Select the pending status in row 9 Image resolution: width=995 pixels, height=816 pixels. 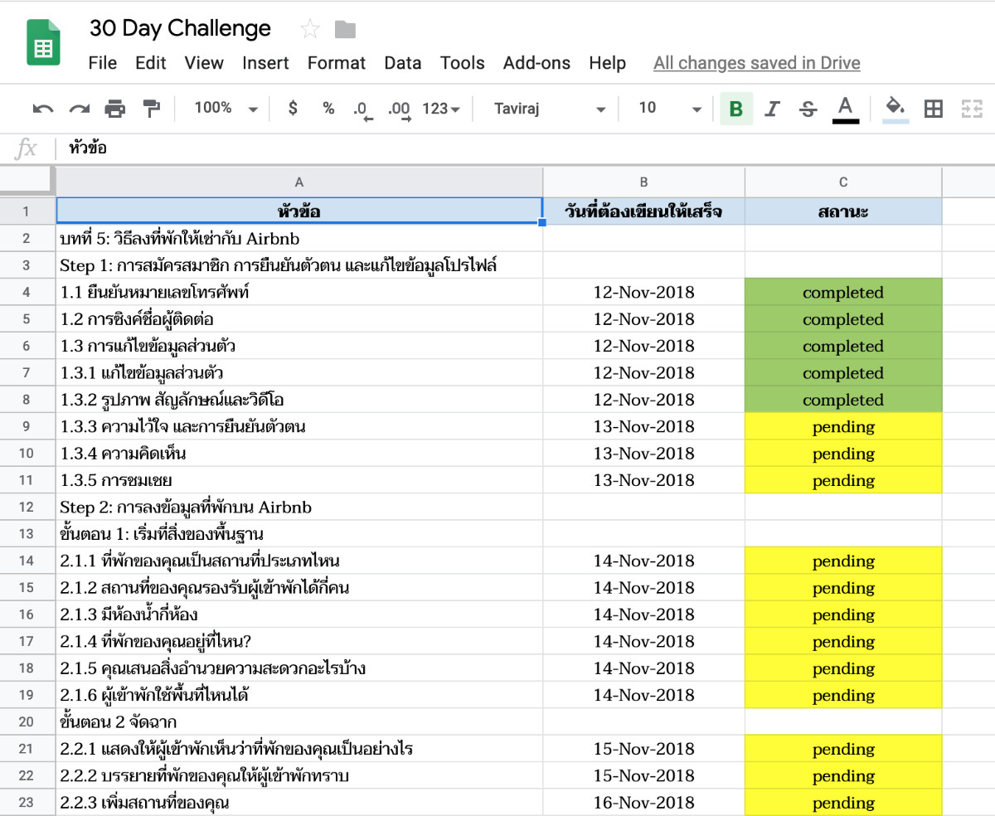(843, 426)
